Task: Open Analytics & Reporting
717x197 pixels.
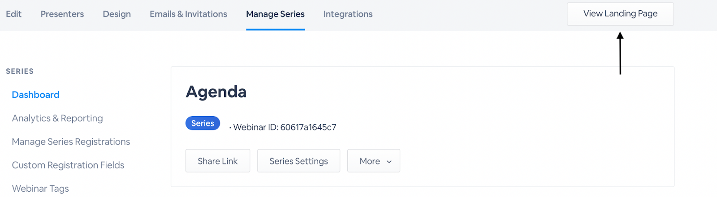Action: 57,118
